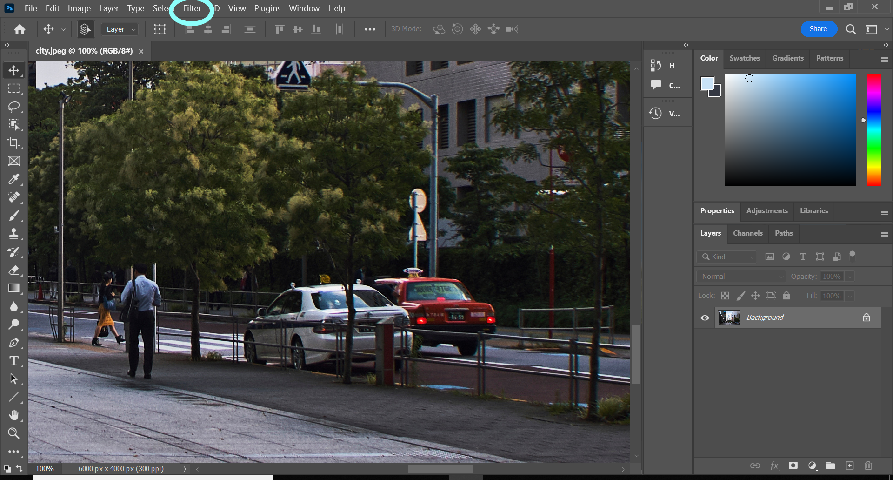Open the Image menu

tap(79, 8)
